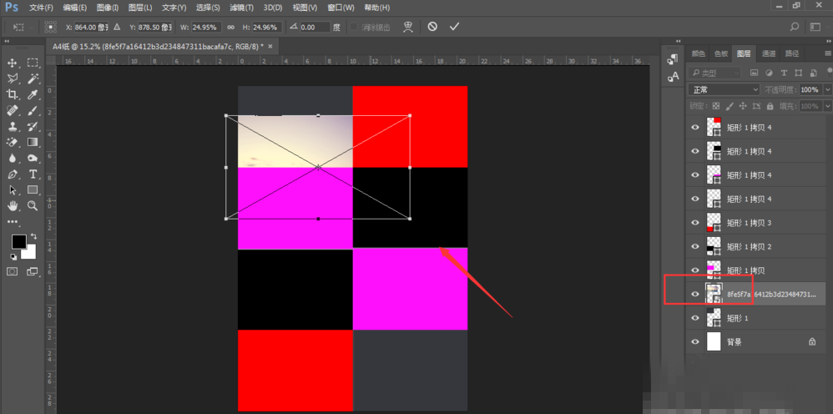The height and width of the screenshot is (414, 833).
Task: Cancel the transform with the circle-slash icon
Action: pos(432,27)
